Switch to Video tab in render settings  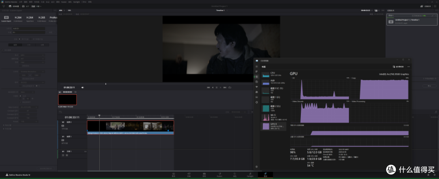(16, 44)
